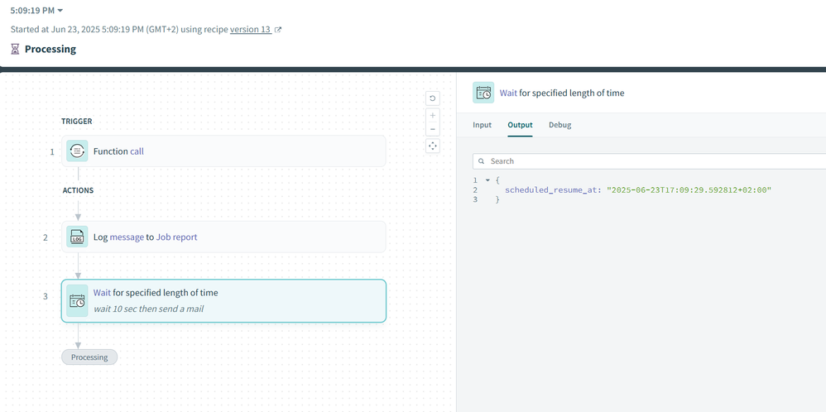Click the Log message step icon
The image size is (826, 412).
(x=77, y=237)
